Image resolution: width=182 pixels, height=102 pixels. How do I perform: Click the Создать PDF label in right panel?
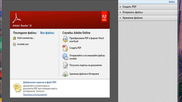click(x=129, y=7)
